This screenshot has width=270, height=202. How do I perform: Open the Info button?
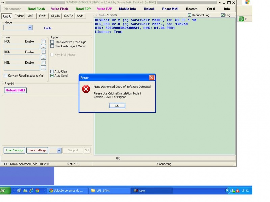point(227,9)
